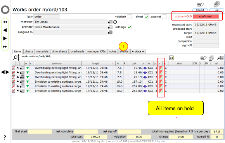
Task: Click items report pencil icon
Action: (203, 58)
